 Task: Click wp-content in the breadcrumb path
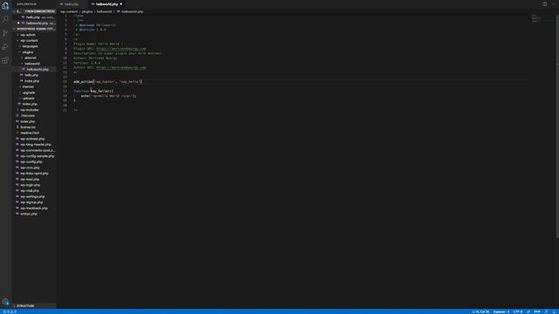(69, 11)
